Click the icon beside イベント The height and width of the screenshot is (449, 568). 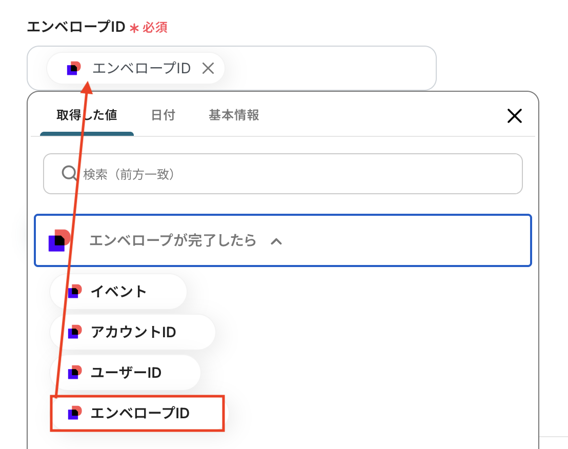75,292
